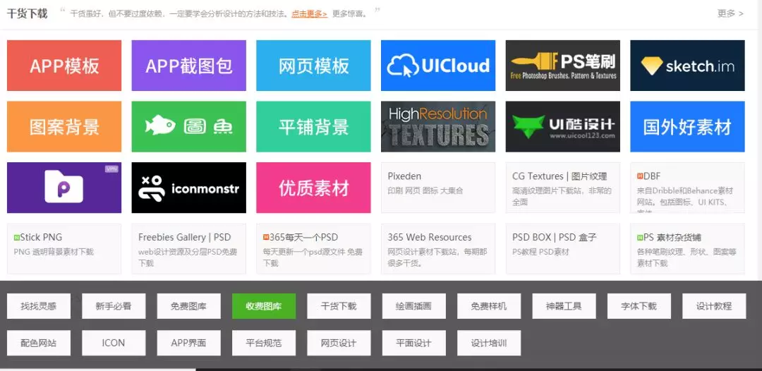Viewport: 762px width, 371px height.
Task: Select the APP界面 category button
Action: (x=188, y=343)
